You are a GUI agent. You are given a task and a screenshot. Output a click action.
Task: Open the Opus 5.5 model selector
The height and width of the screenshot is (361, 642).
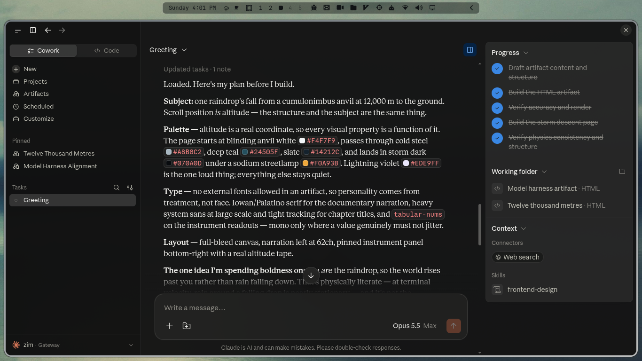pos(415,326)
